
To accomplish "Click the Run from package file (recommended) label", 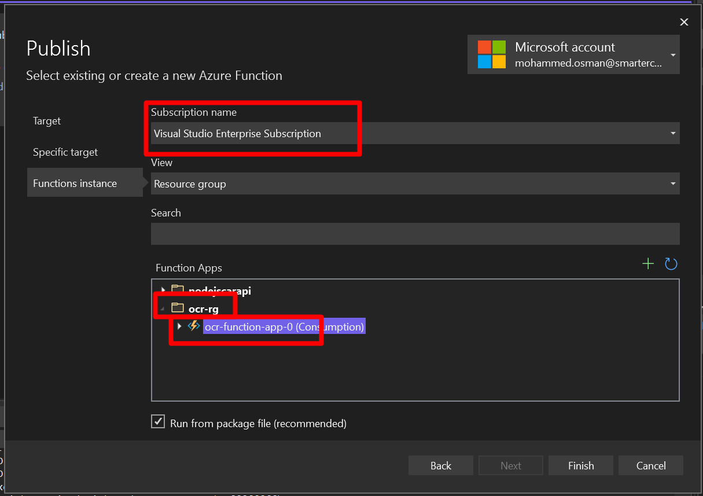I will point(258,423).
